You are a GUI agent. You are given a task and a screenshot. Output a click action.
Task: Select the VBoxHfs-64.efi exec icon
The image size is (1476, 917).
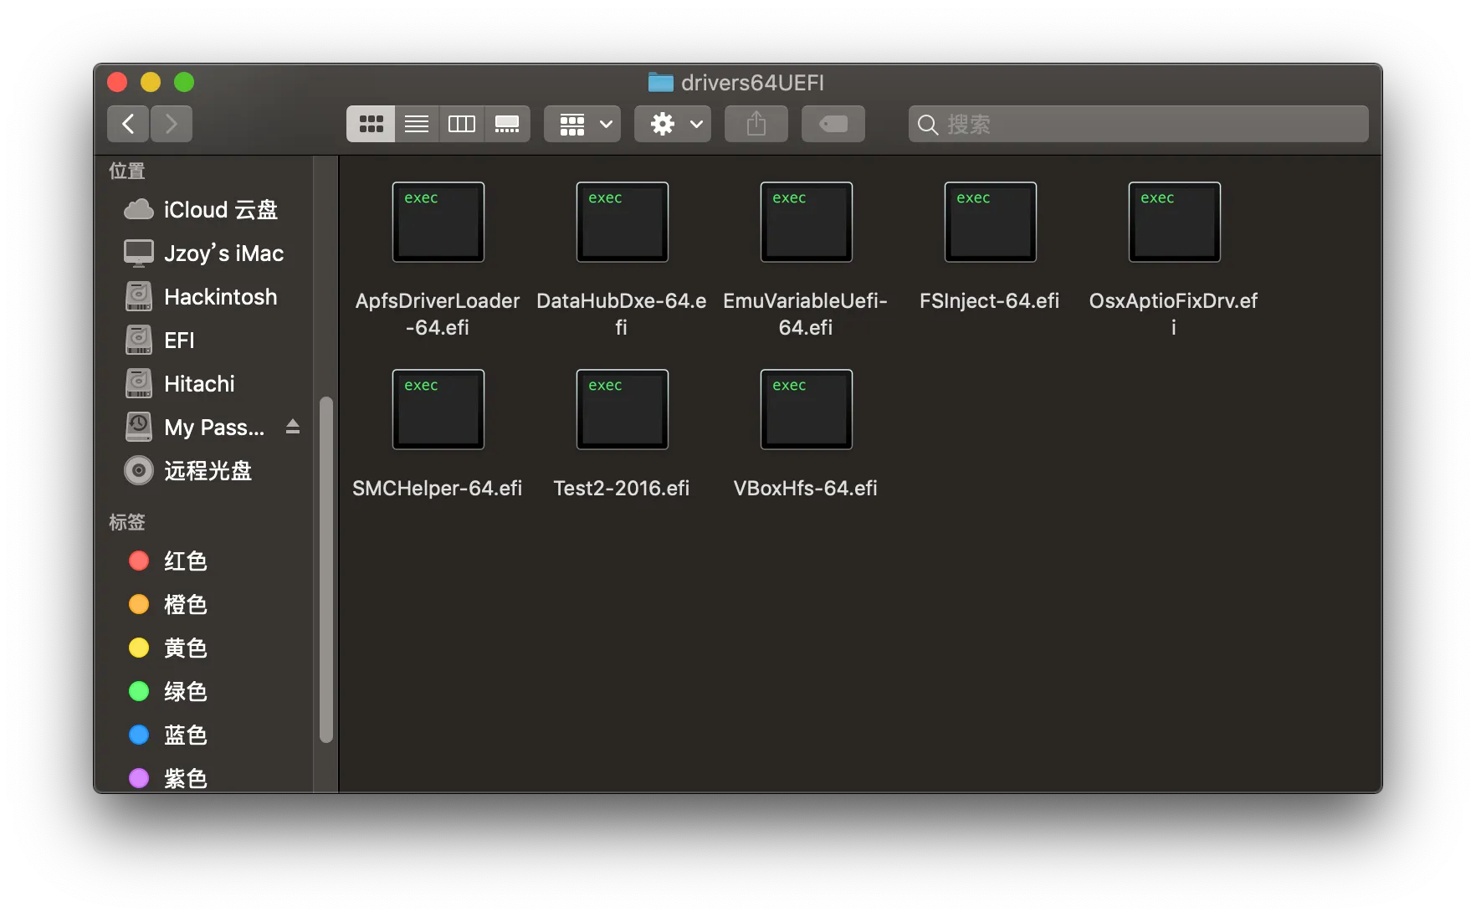coord(806,410)
